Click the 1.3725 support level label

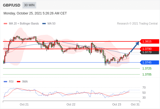coord(147,68)
